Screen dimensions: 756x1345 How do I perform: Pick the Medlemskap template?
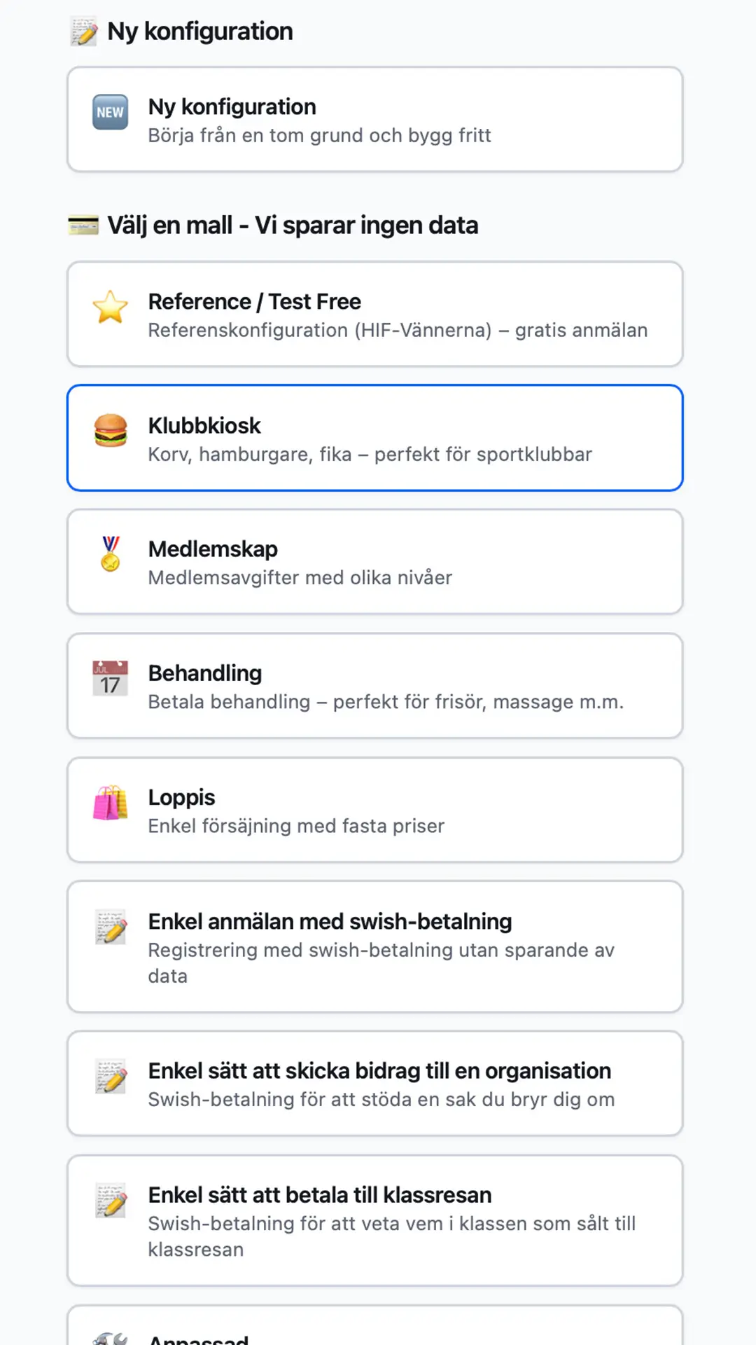click(x=375, y=562)
